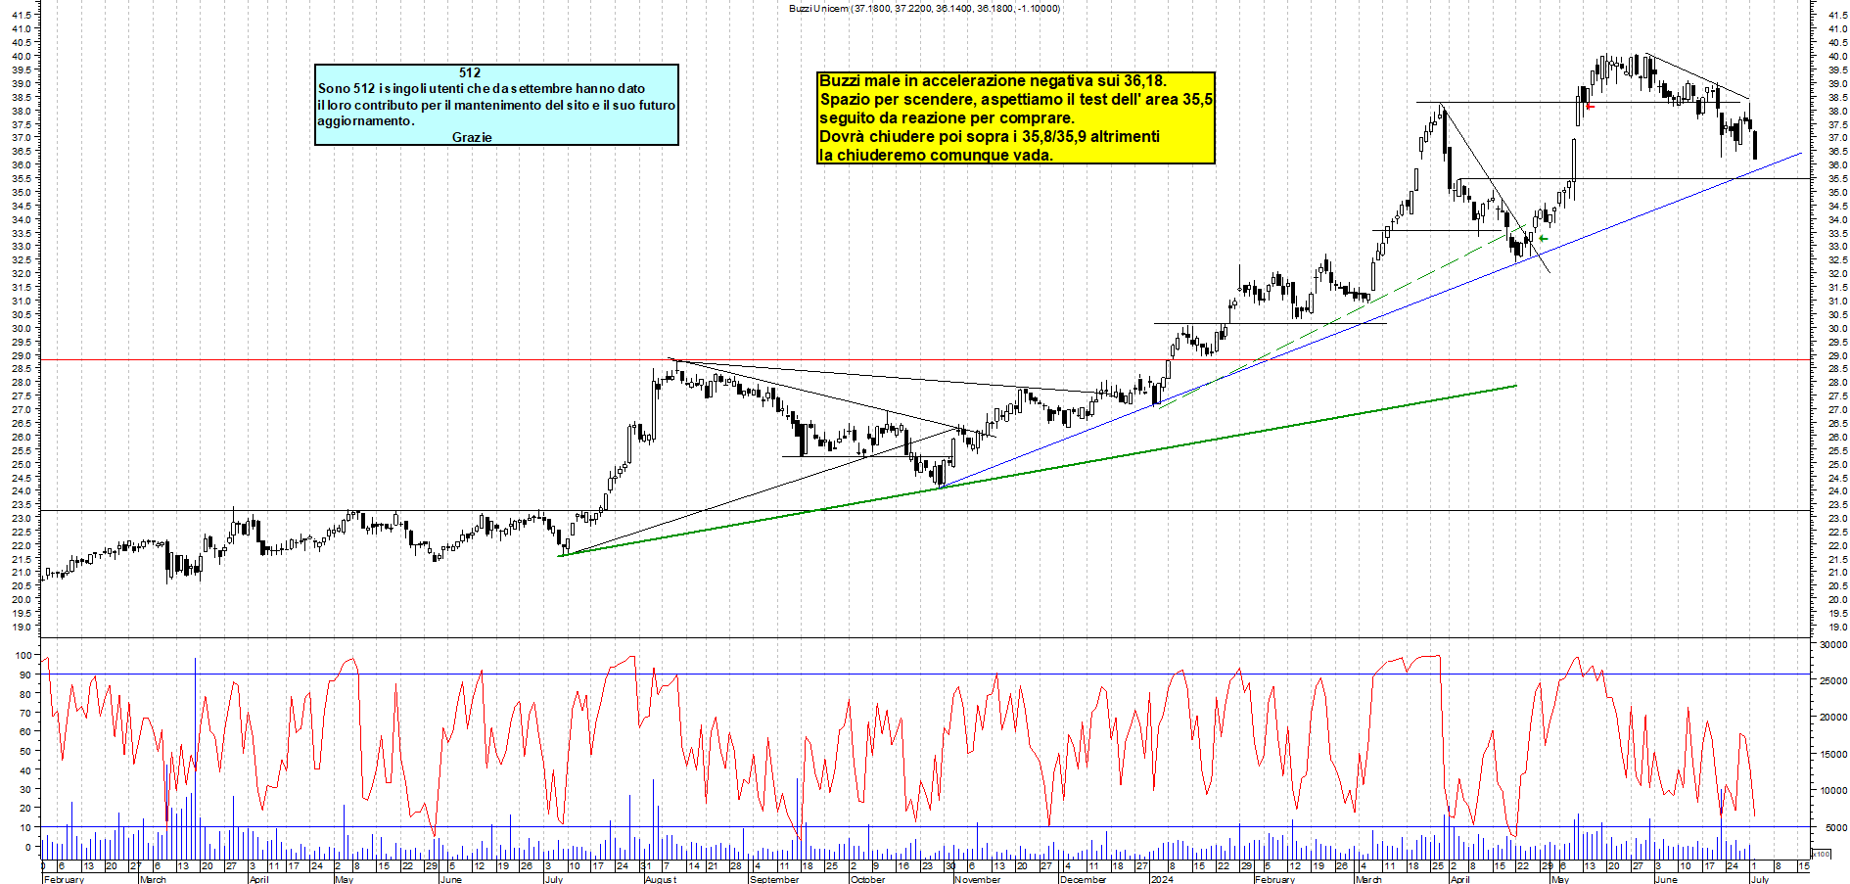
Task: Click the small red arrow marker on price chart
Action: (1590, 107)
